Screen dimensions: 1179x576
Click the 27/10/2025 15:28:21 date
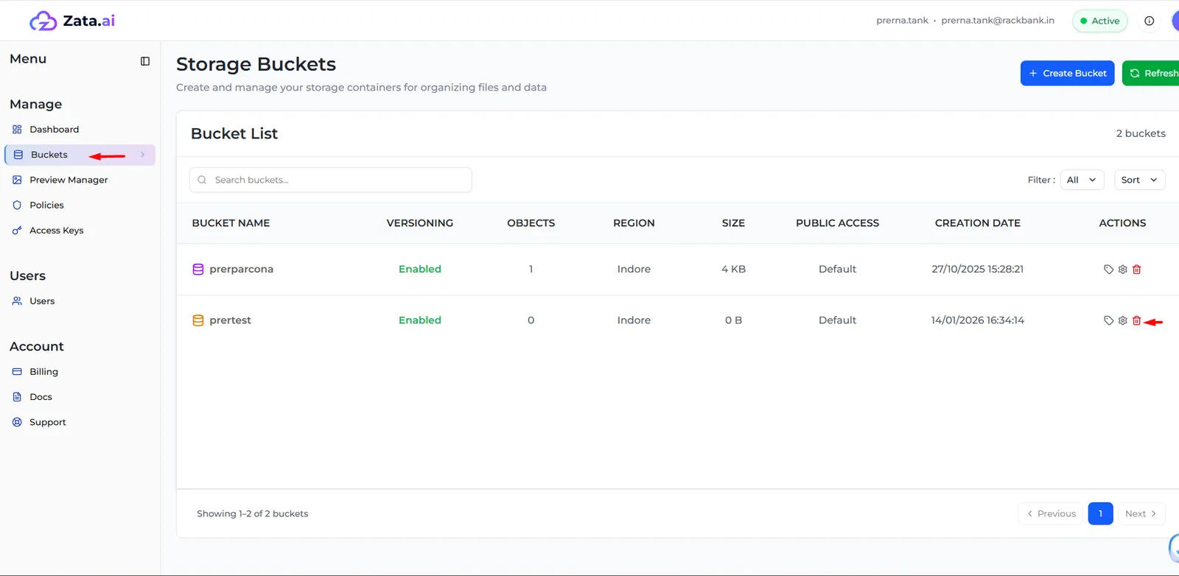pyautogui.click(x=977, y=270)
